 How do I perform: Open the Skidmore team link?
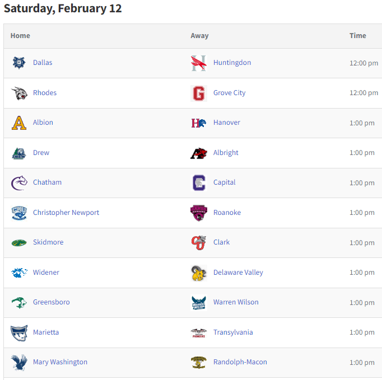pos(48,242)
